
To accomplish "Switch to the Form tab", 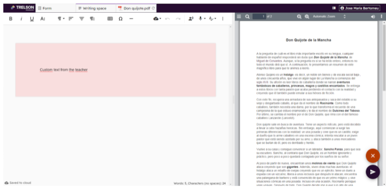I will (x=55, y=8).
